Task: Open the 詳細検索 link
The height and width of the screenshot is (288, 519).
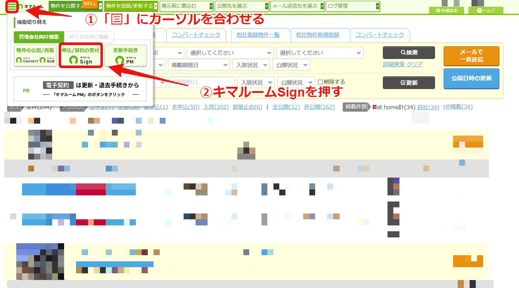Action: pos(394,64)
